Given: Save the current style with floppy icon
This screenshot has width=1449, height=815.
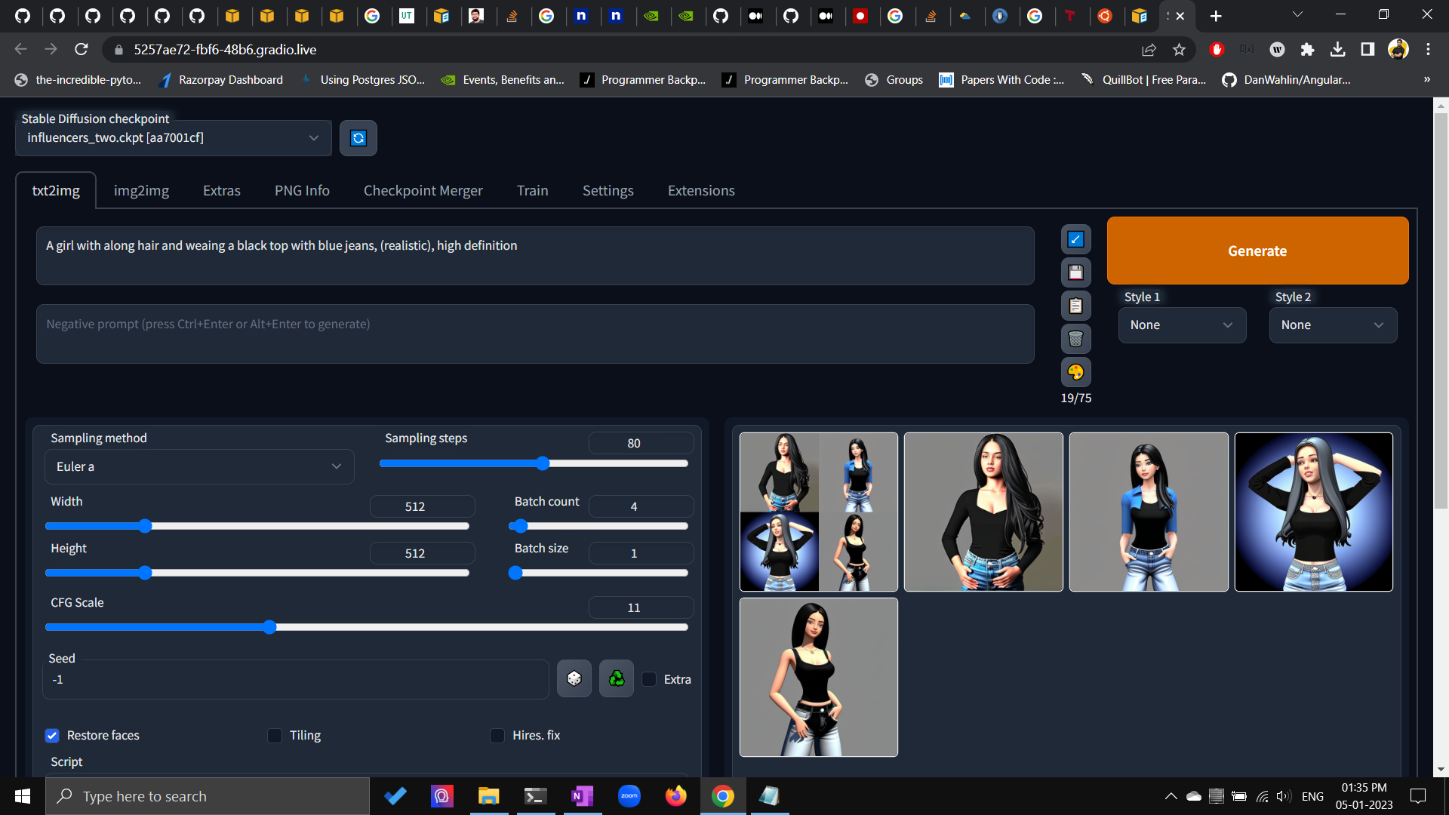Looking at the screenshot, I should tap(1075, 272).
